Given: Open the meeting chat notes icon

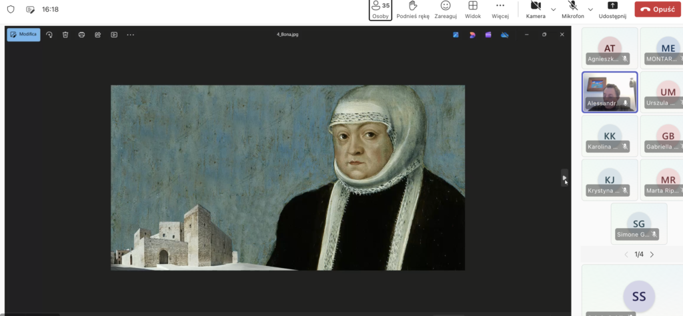Looking at the screenshot, I should click(x=30, y=10).
